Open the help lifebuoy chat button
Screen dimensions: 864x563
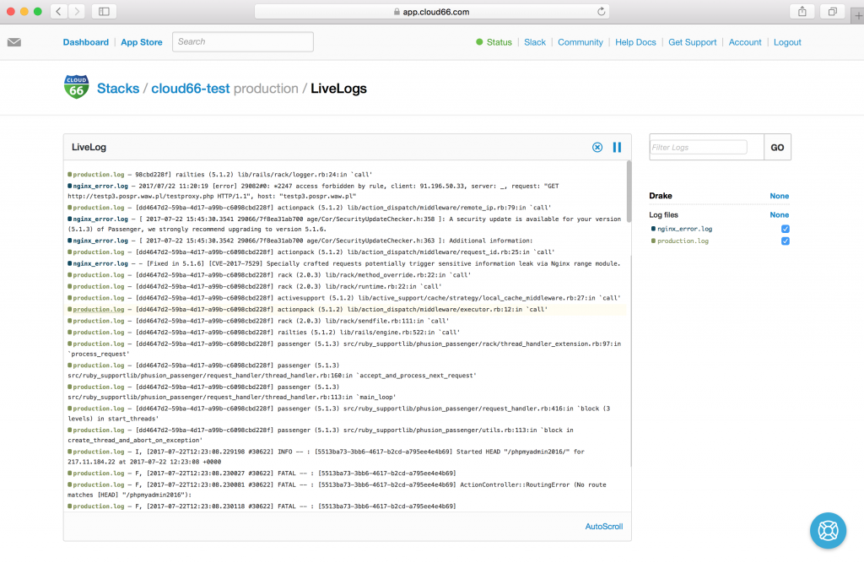[x=828, y=530]
